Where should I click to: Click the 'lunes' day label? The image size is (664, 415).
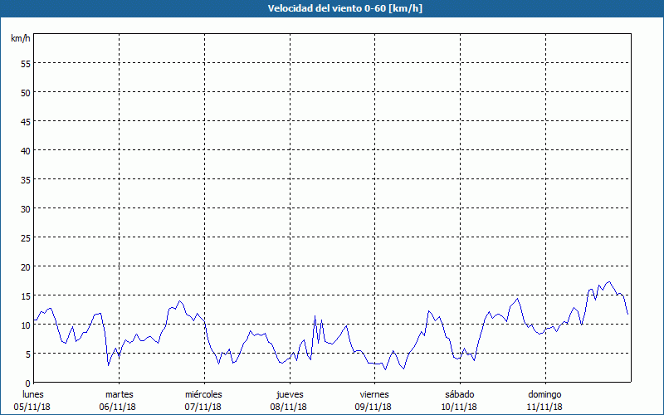pos(33,394)
